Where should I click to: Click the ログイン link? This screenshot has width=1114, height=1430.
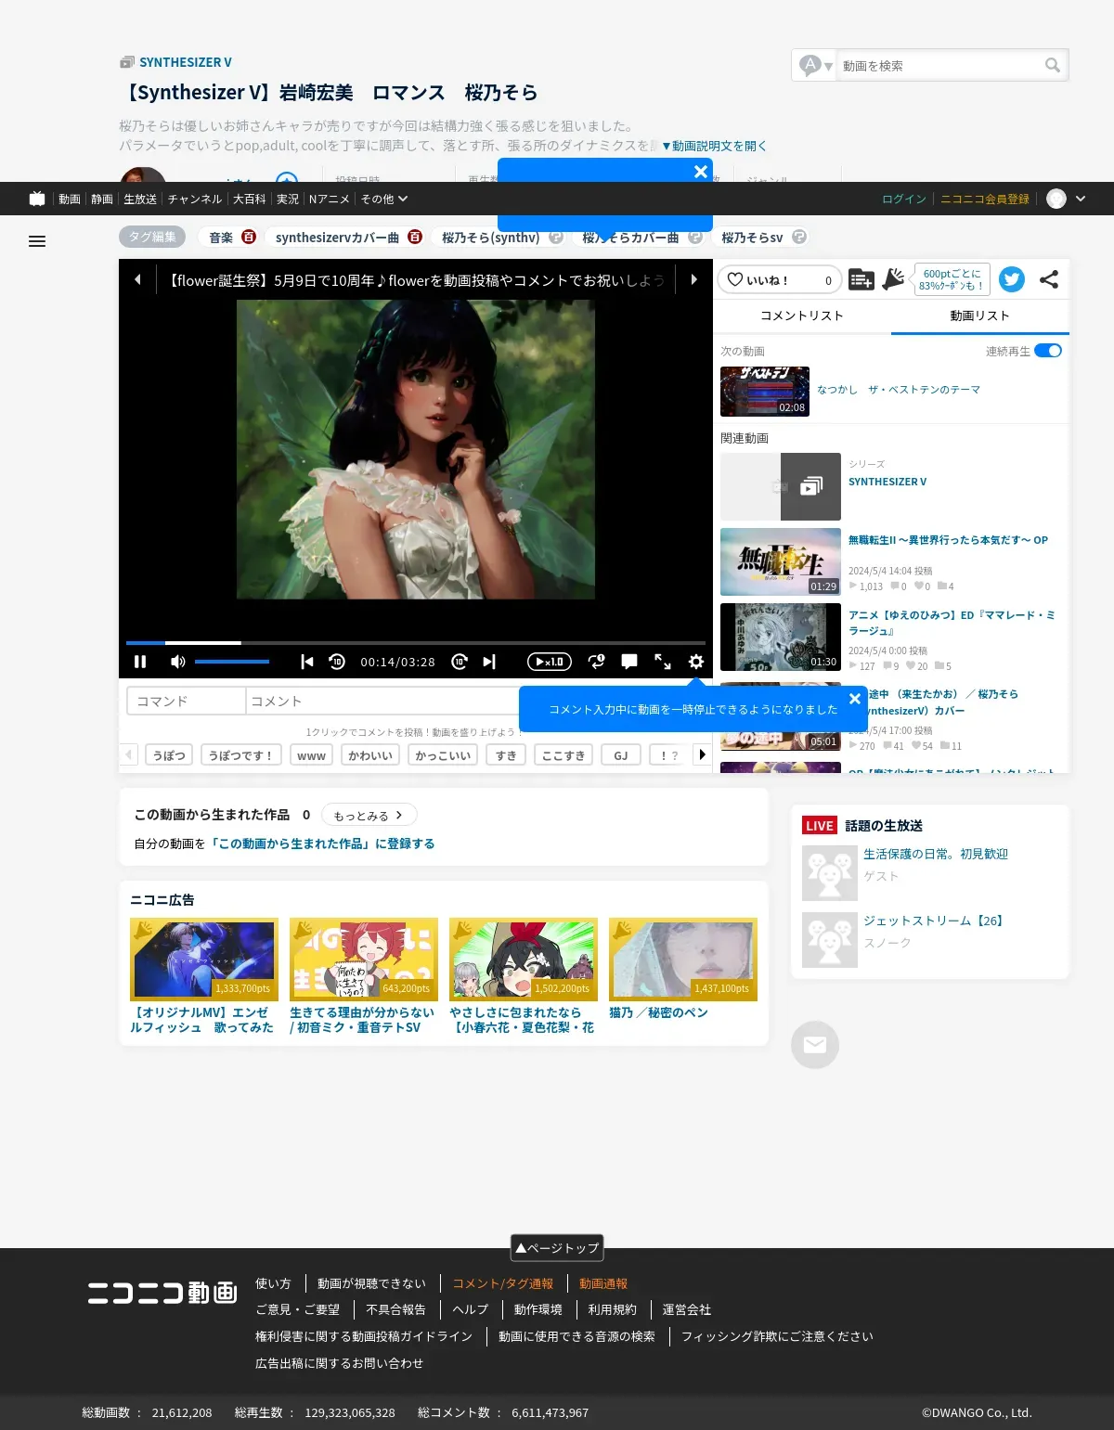pos(904,199)
